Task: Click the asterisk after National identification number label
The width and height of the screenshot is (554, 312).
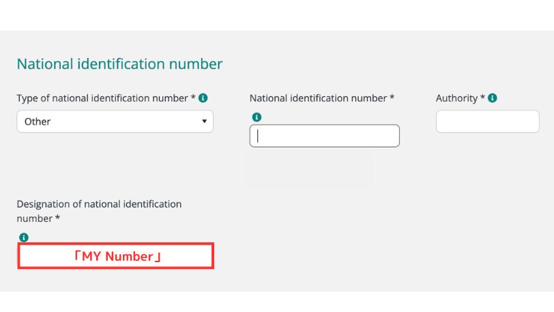Action: pyautogui.click(x=392, y=98)
